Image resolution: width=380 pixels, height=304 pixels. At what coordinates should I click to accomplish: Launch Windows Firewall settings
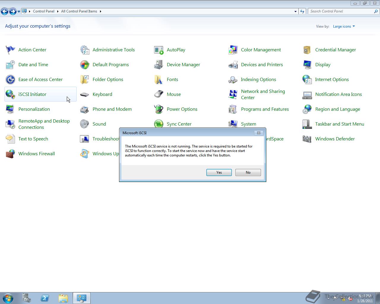tap(37, 153)
